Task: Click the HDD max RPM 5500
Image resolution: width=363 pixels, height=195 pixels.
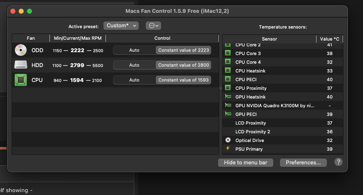Action: click(98, 65)
